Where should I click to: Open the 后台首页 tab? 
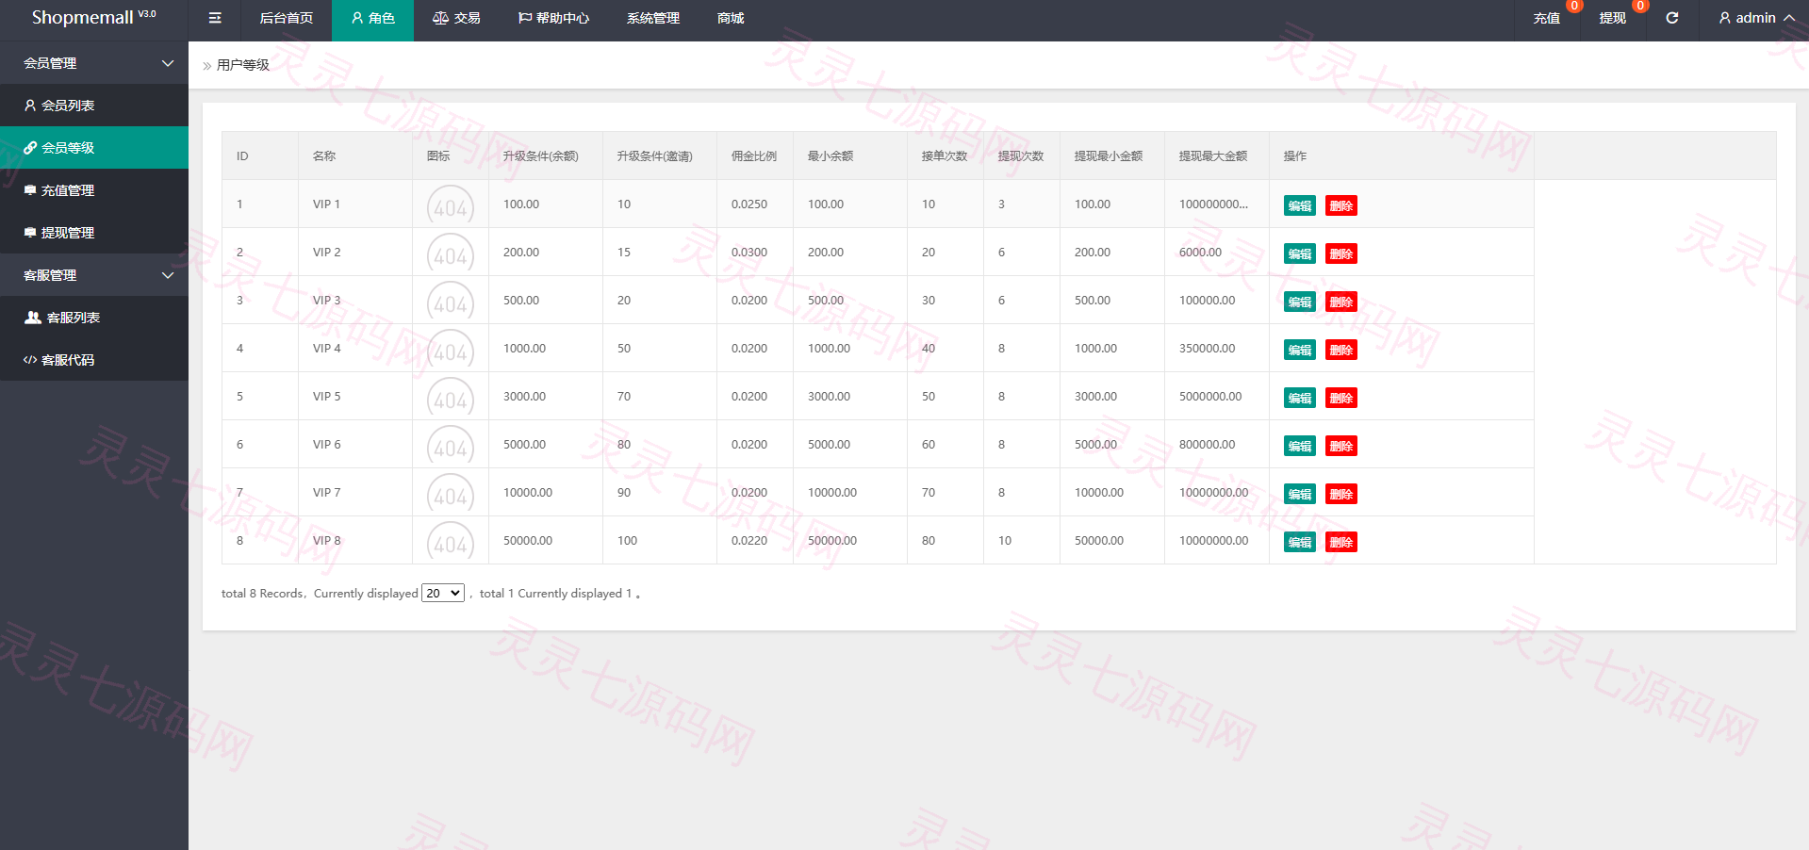point(287,18)
